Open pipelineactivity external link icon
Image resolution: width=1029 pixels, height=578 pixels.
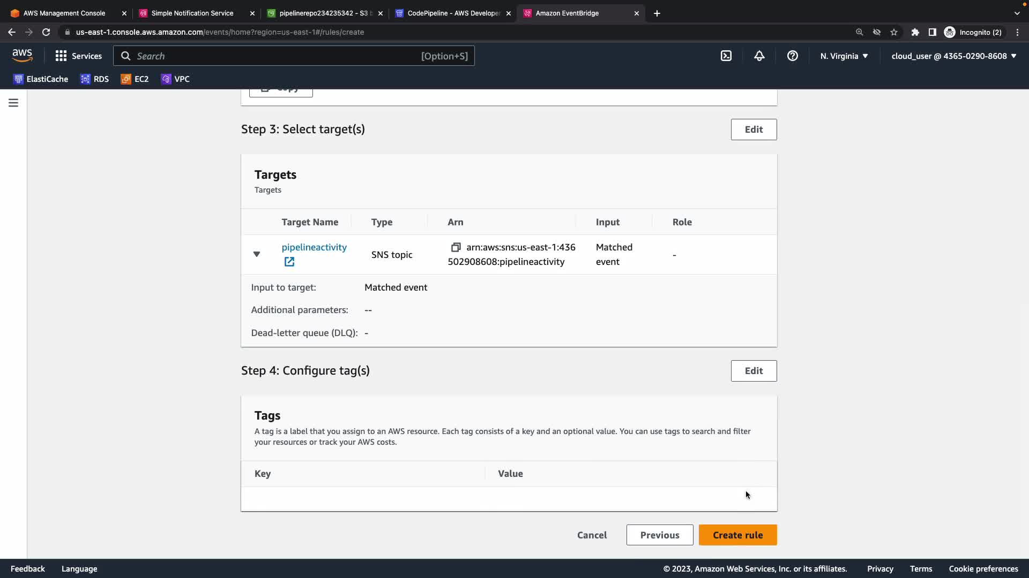(x=289, y=262)
